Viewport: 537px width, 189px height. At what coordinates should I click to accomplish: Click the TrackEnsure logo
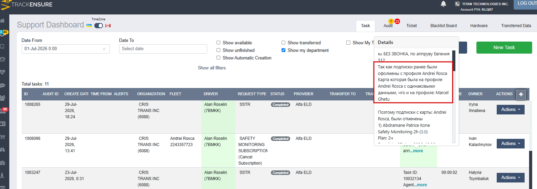coord(26,5)
